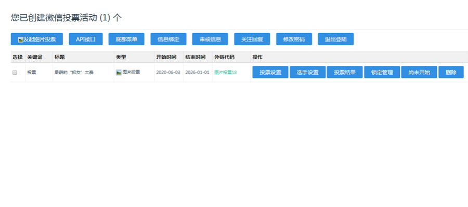The height and width of the screenshot is (207, 468).
Task: Click 修改密码 button
Action: coord(294,39)
